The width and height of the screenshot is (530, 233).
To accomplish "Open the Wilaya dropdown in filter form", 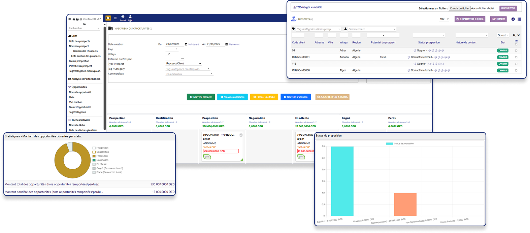I will click(x=168, y=54).
